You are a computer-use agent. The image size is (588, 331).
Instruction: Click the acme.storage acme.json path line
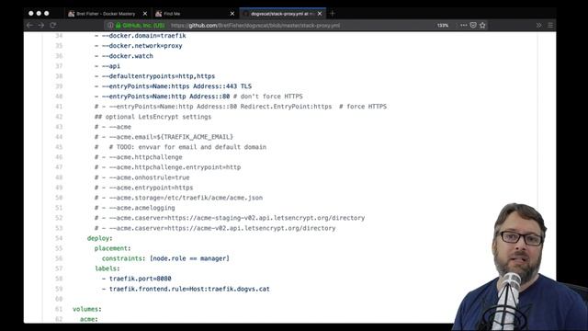(178, 198)
